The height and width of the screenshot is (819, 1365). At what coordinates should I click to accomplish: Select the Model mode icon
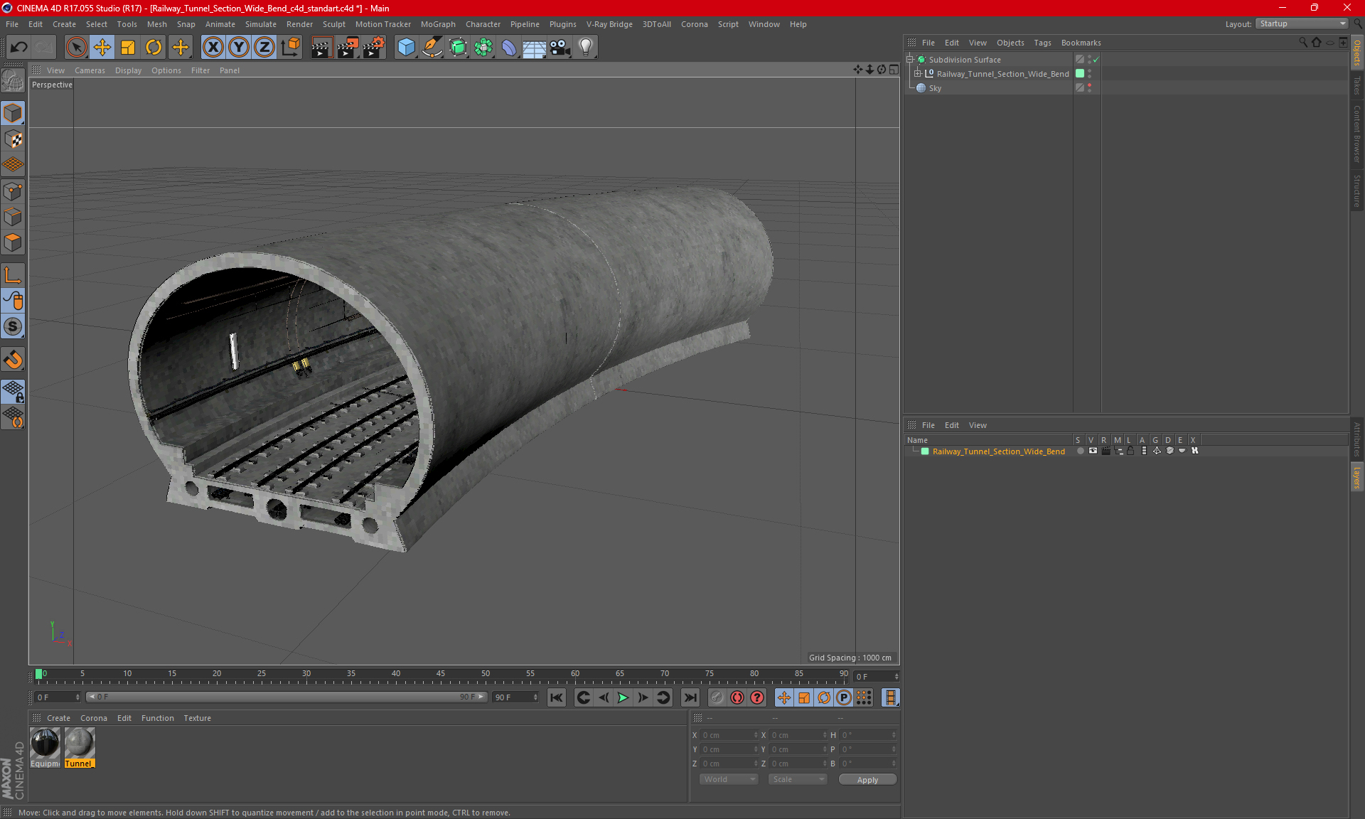(x=13, y=113)
